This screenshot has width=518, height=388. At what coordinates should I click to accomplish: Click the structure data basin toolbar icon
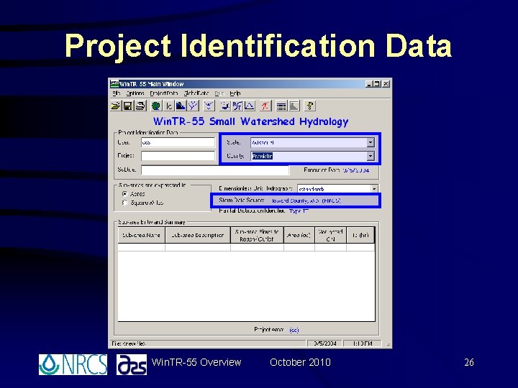click(x=225, y=106)
